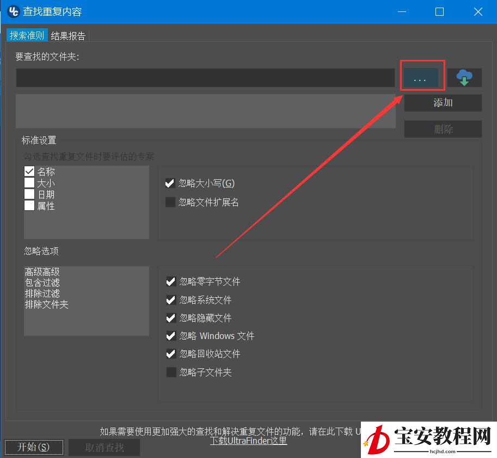Toggle 忽略隐藏文件 checkbox
Screen dimensions: 497x458
click(x=171, y=318)
